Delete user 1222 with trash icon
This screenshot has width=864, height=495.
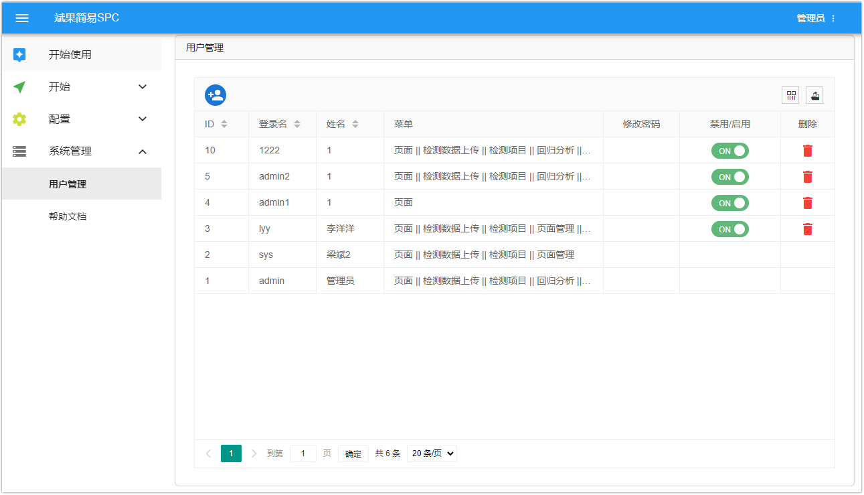(x=808, y=151)
